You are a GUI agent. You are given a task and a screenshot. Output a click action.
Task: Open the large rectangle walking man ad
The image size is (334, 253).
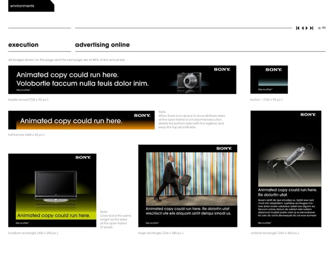point(187,186)
